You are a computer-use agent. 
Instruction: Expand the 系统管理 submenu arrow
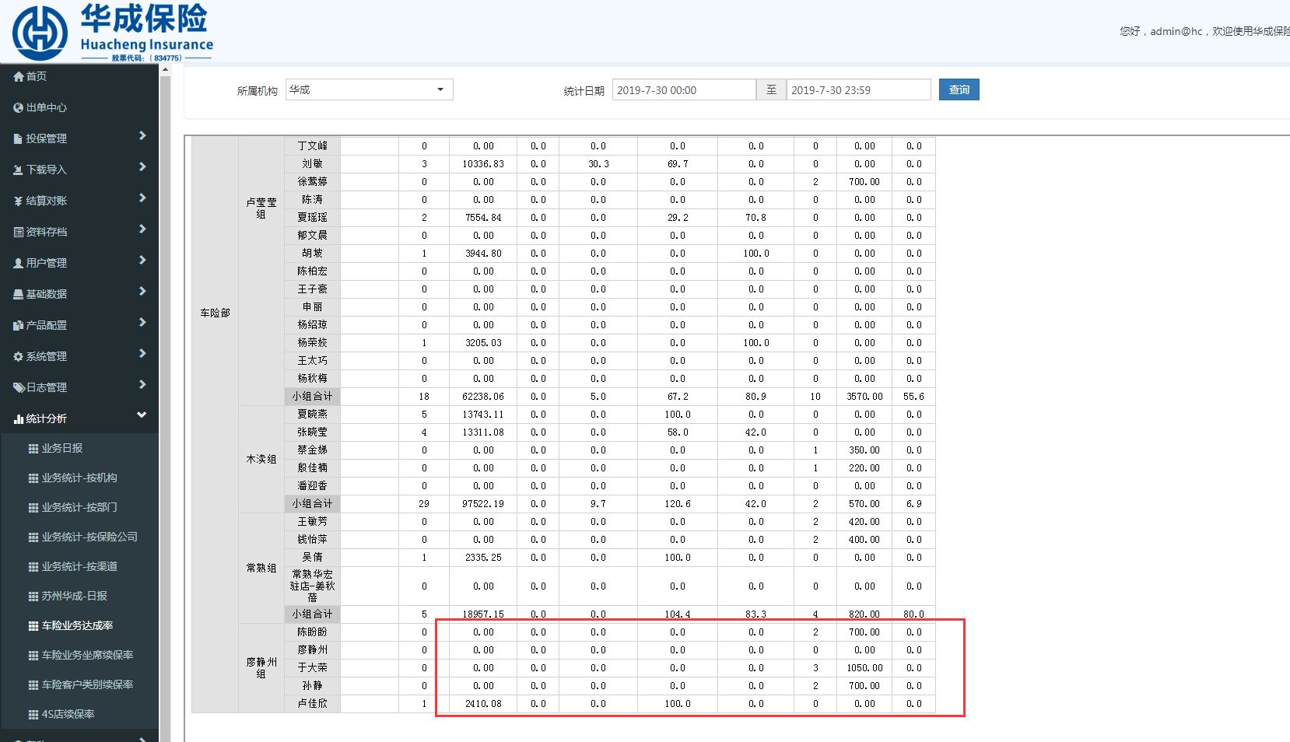tap(142, 353)
